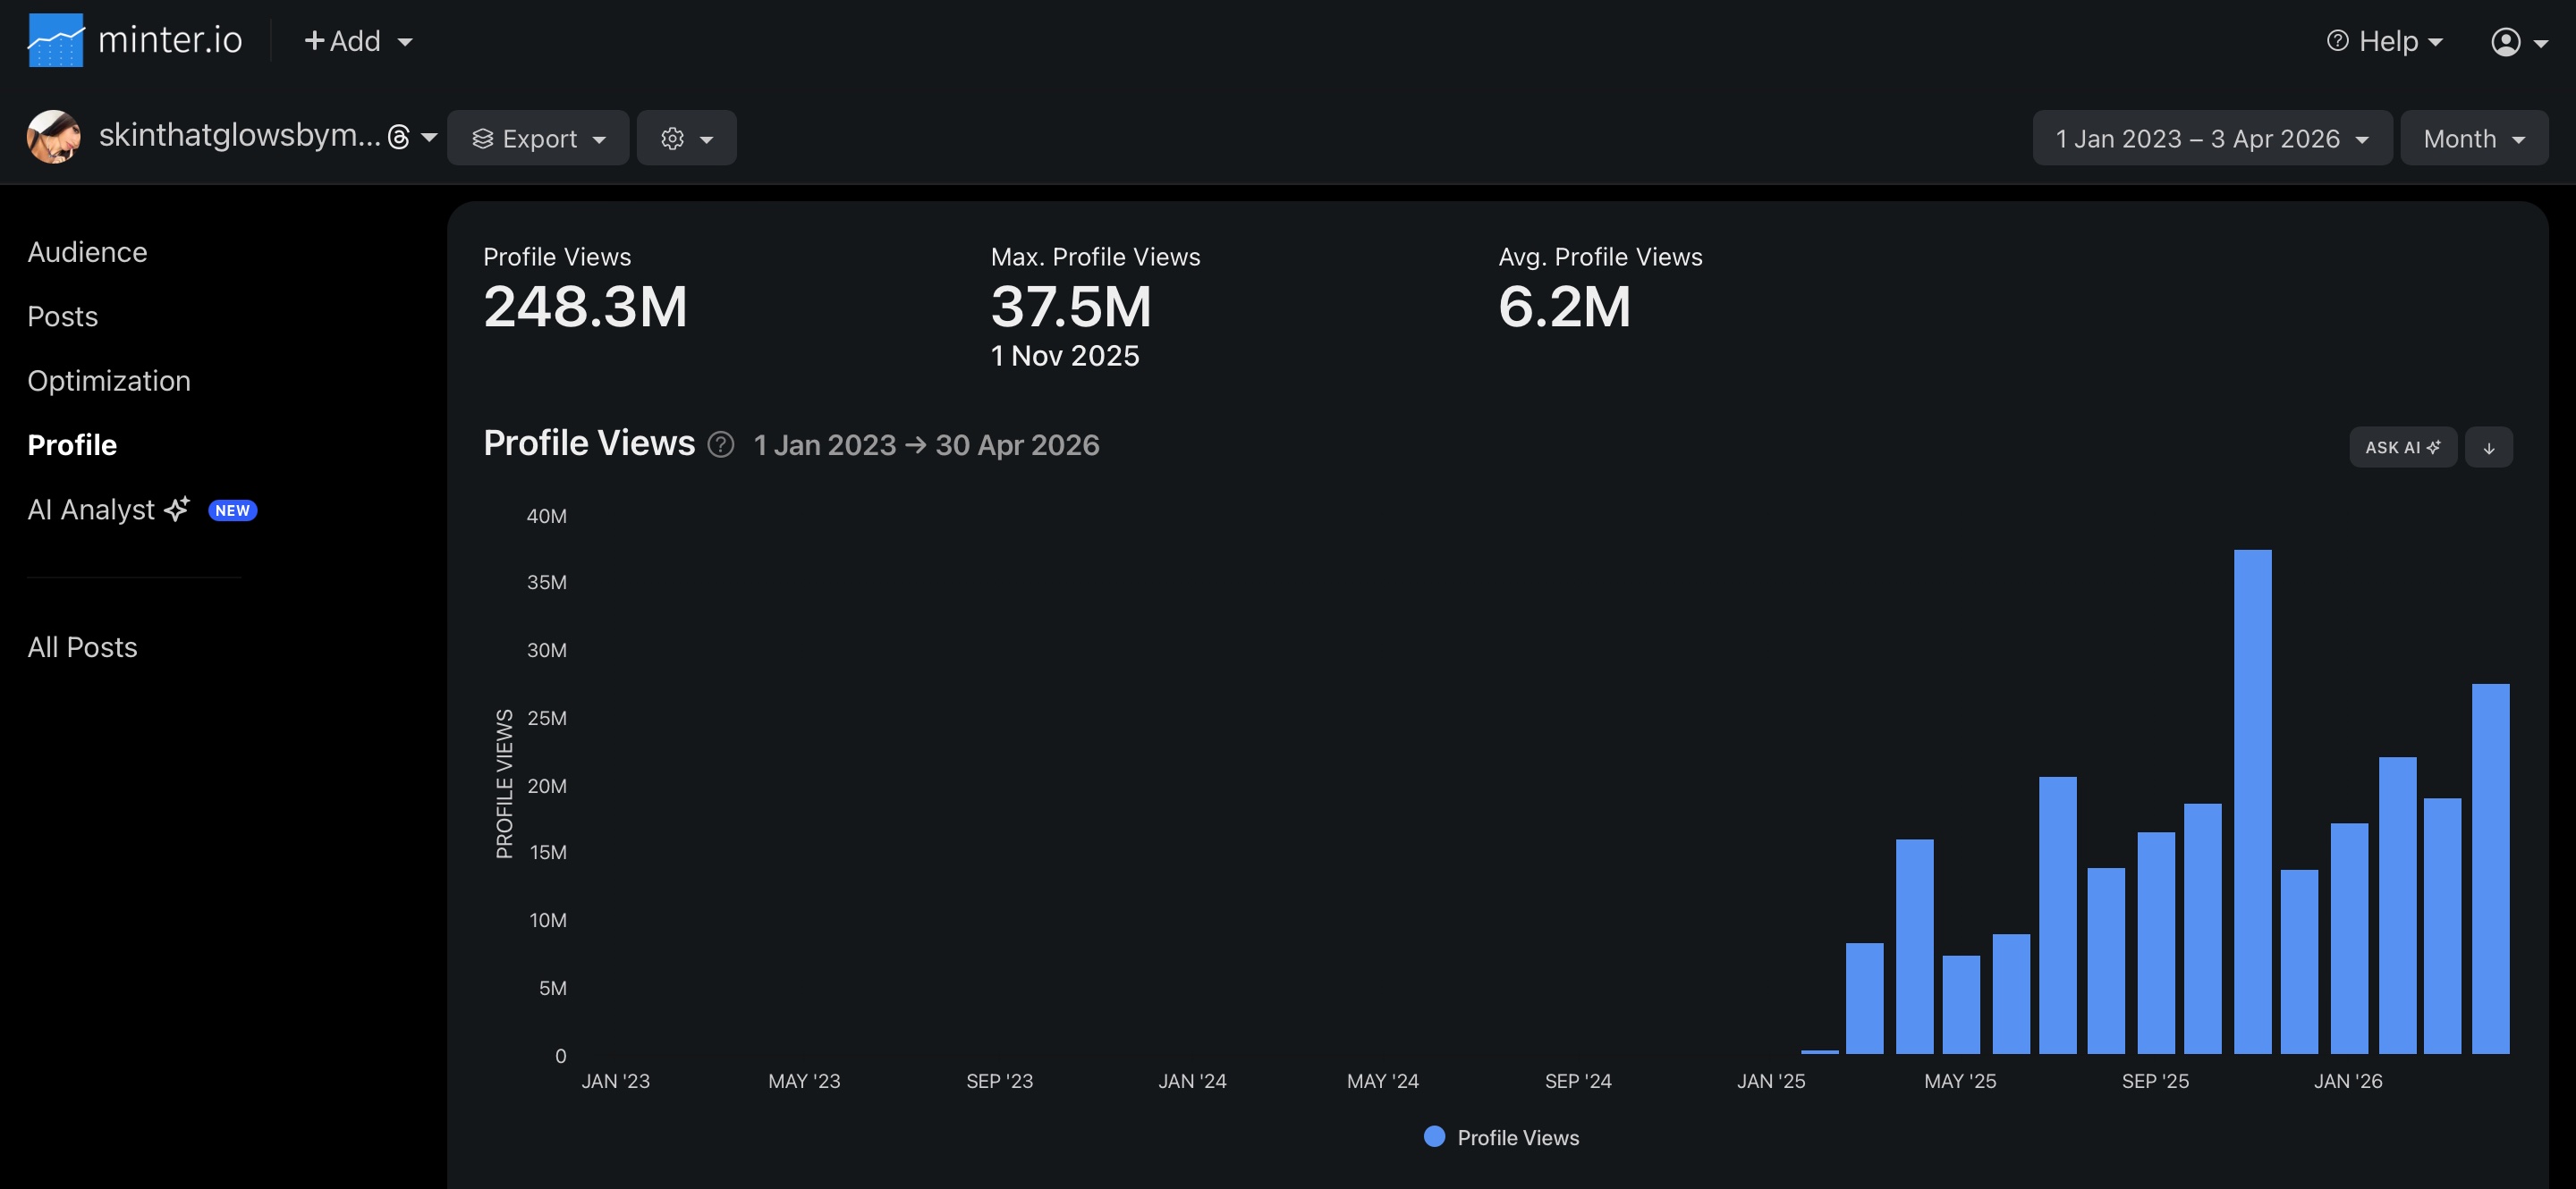2576x1189 pixels.
Task: Click the tallest bar for November 2025
Action: pyautogui.click(x=2252, y=801)
